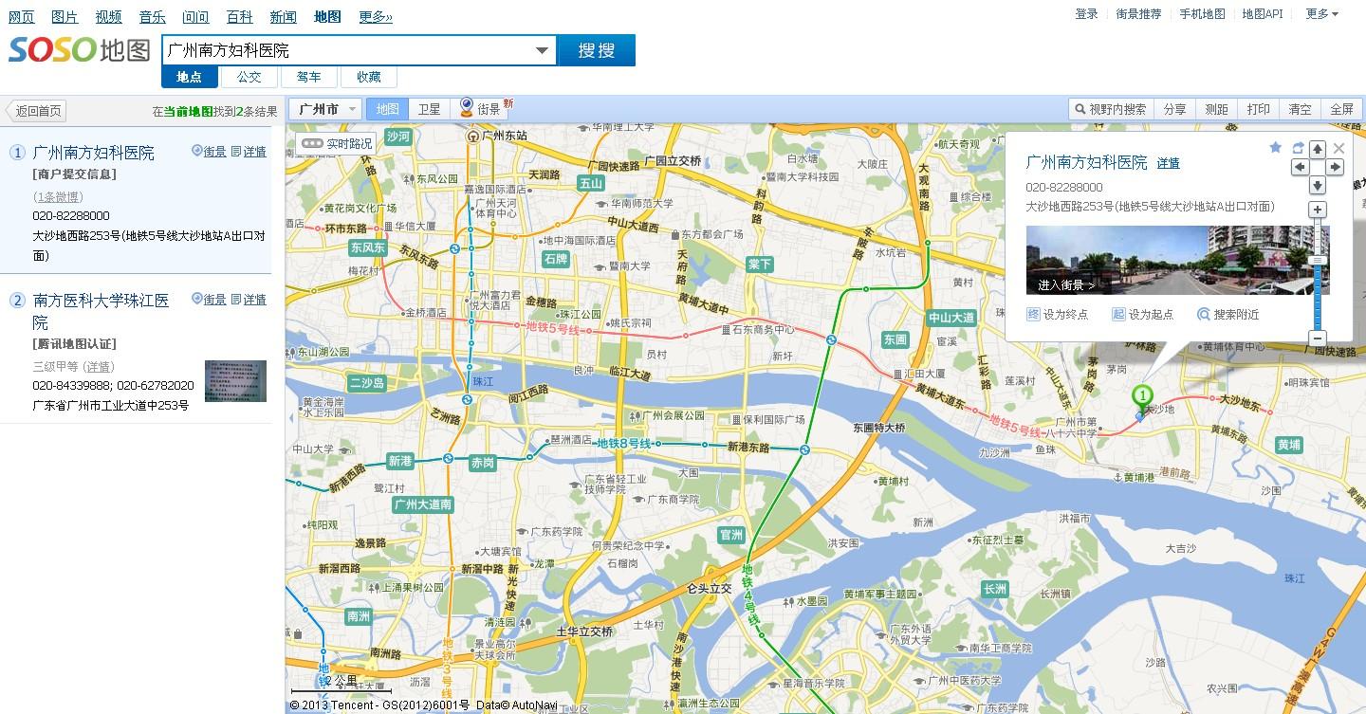The height and width of the screenshot is (714, 1366).
Task: Switch to the 驾车 driving tab
Action: (x=308, y=77)
